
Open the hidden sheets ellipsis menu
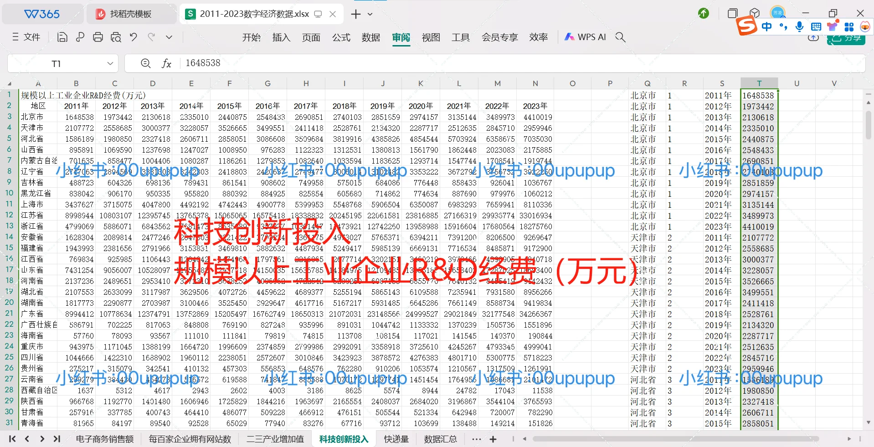click(477, 439)
